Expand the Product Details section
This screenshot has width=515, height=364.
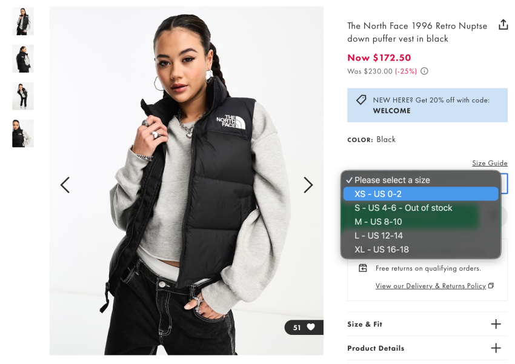click(x=427, y=348)
